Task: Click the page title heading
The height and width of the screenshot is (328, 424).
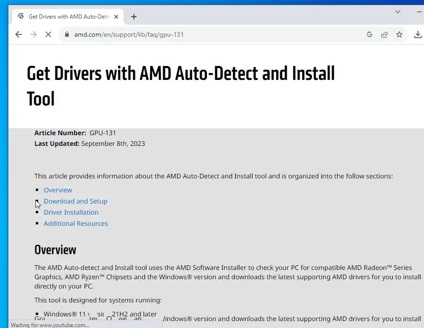Action: 181,86
